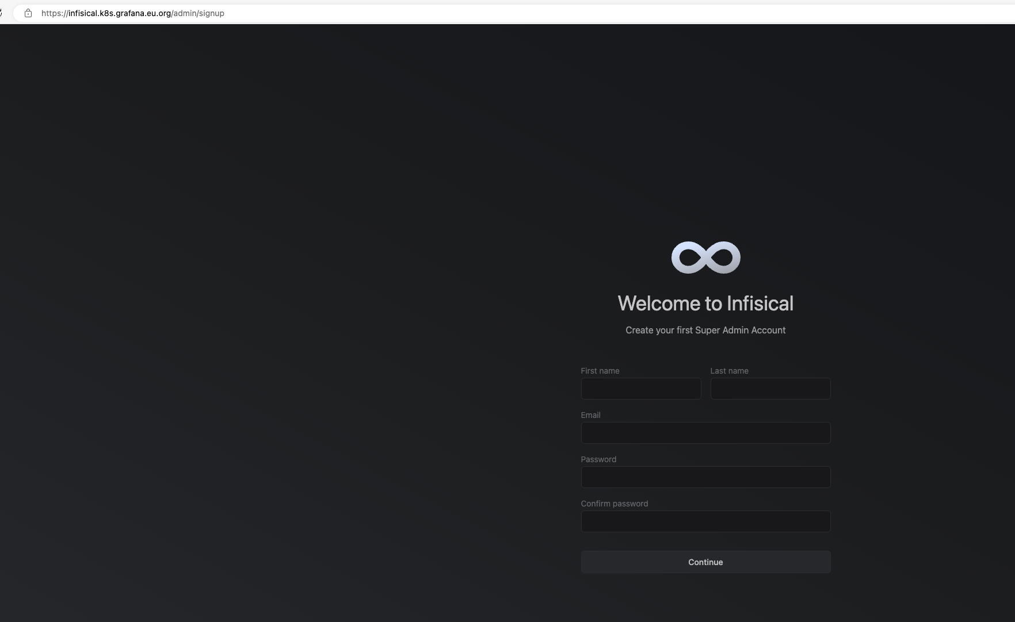Focus the empty Password box before Continue
The height and width of the screenshot is (622, 1015).
point(705,477)
